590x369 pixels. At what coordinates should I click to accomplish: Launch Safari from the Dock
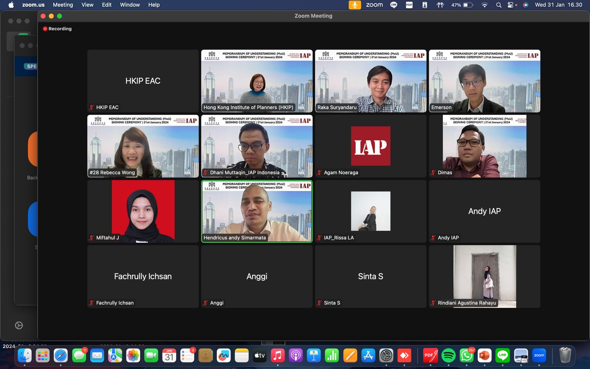click(61, 356)
